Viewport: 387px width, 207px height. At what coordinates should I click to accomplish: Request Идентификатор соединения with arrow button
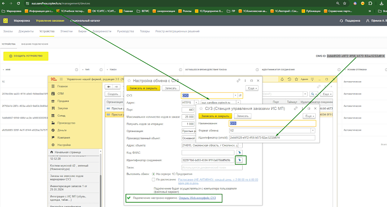239,160
